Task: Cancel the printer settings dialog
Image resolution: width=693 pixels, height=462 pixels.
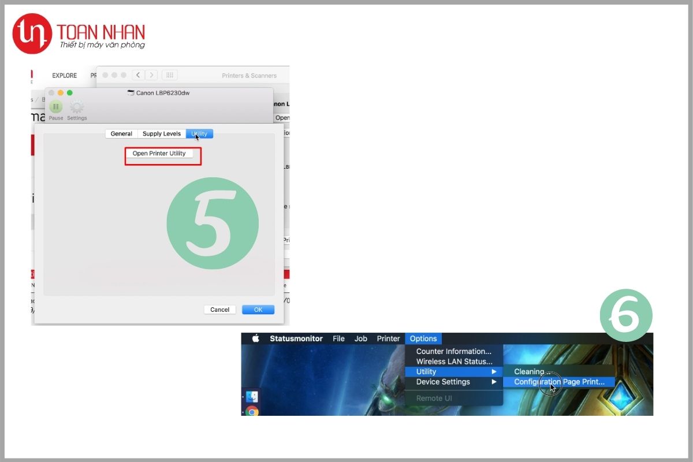Action: coord(220,310)
